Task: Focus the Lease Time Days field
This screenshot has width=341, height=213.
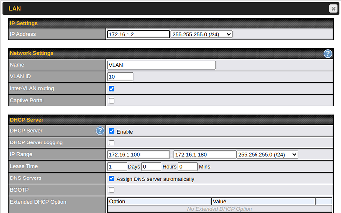Action: coord(117,167)
